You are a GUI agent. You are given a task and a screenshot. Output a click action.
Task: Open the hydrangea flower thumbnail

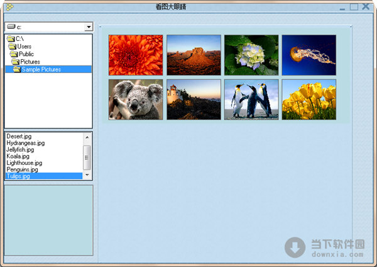tap(251, 55)
